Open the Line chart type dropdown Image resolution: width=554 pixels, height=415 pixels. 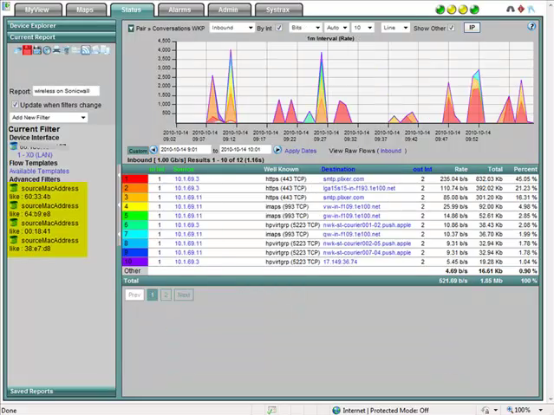(394, 28)
